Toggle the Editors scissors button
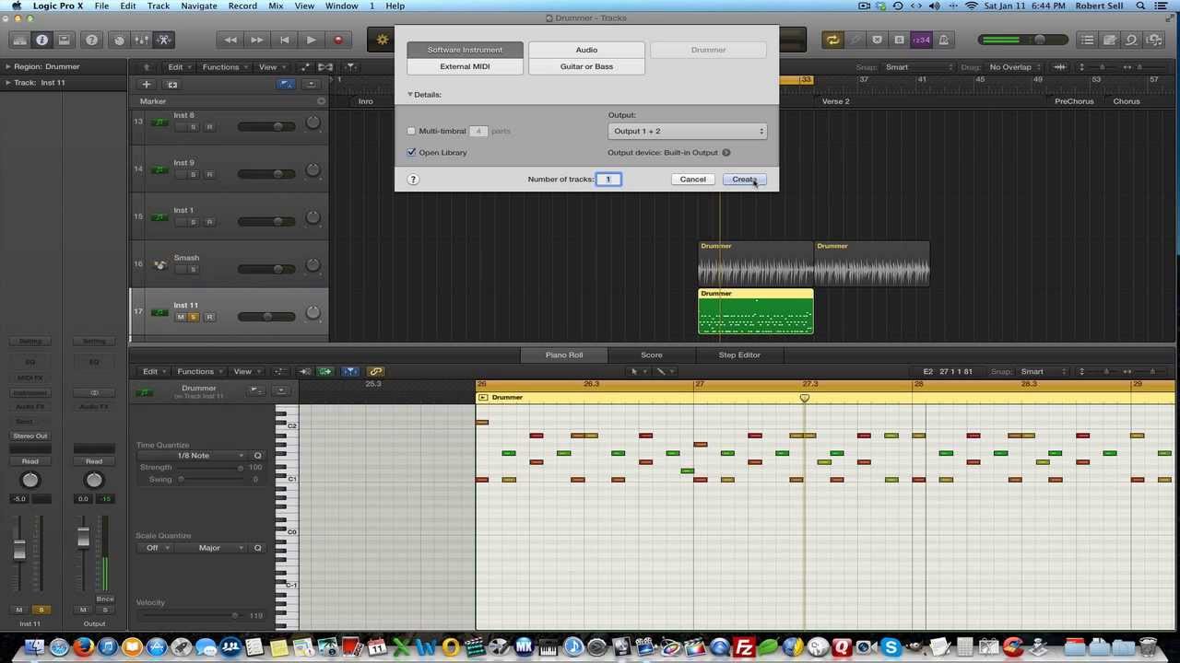 (x=163, y=40)
